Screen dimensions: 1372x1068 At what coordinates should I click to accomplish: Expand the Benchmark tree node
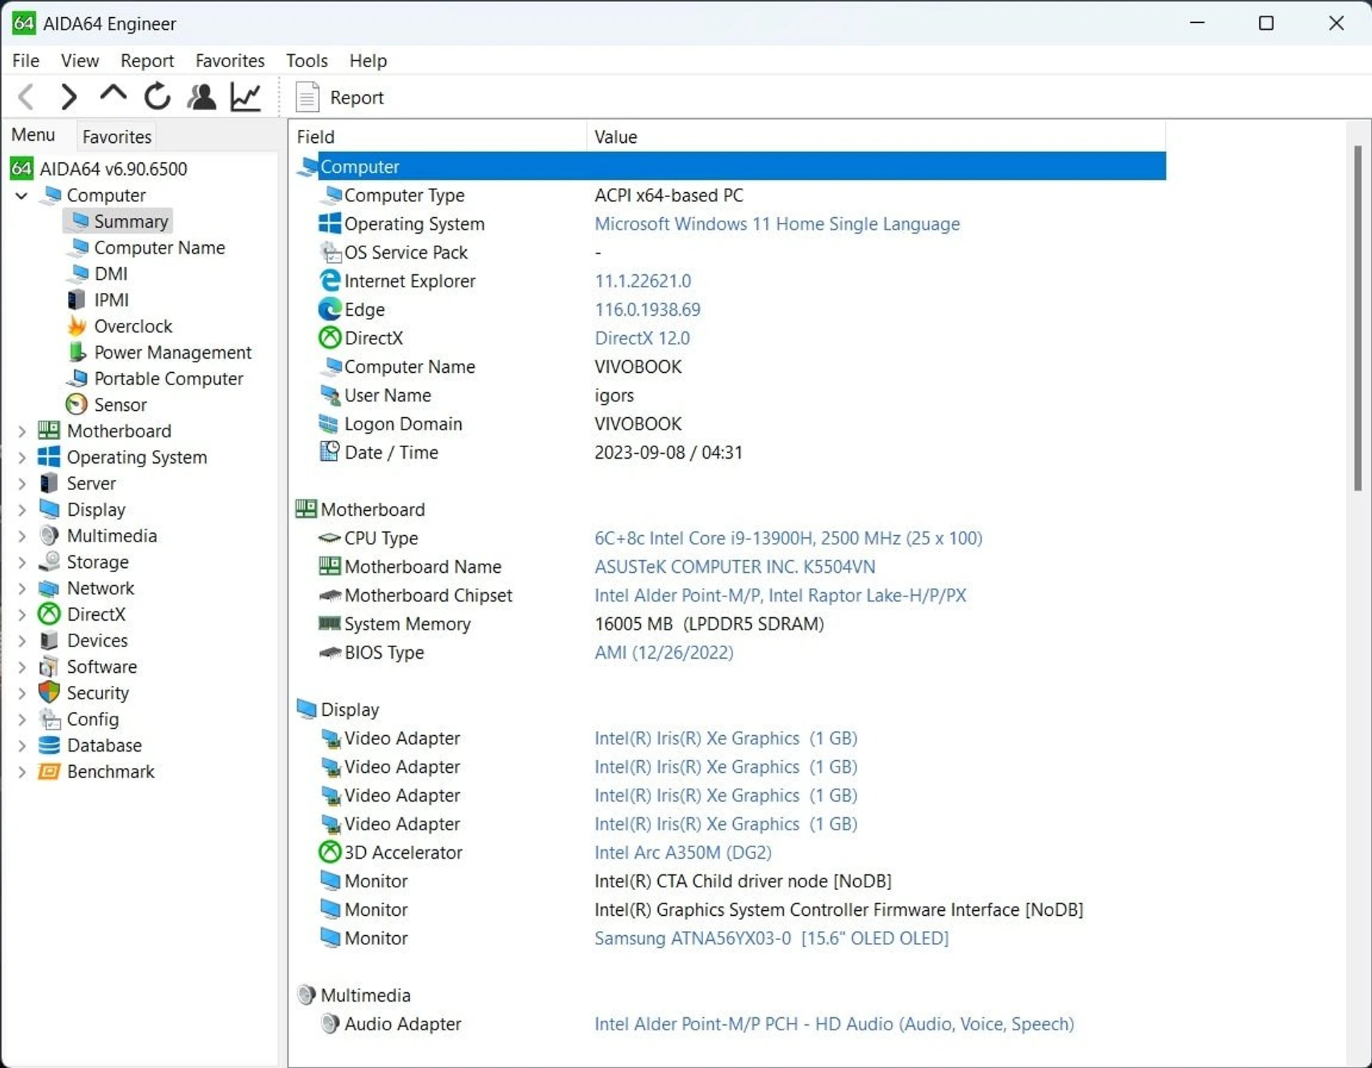click(x=21, y=772)
